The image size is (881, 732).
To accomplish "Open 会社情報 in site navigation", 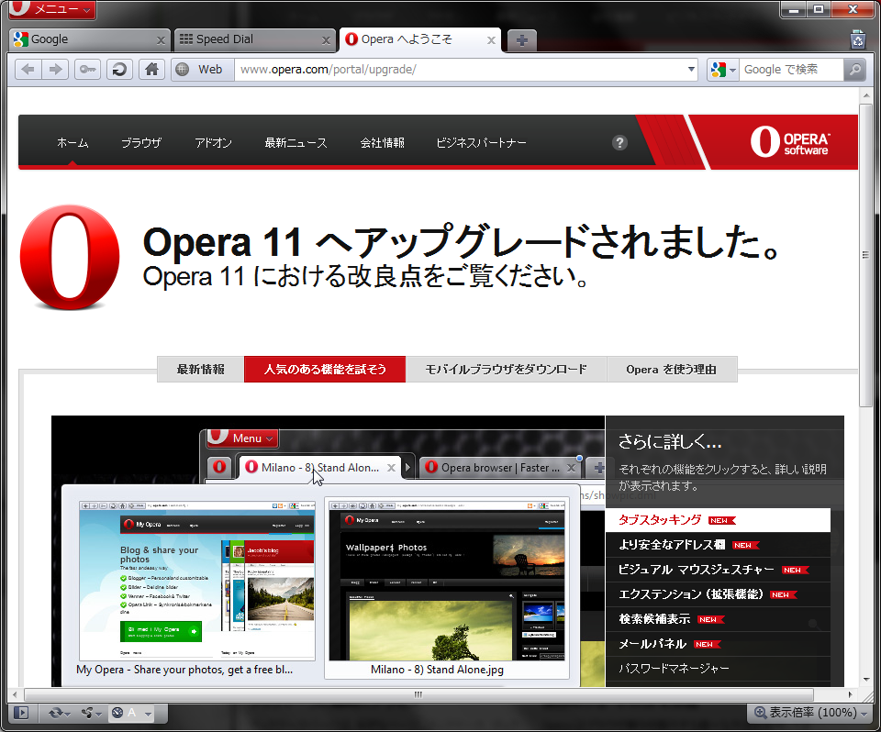I will tap(382, 143).
